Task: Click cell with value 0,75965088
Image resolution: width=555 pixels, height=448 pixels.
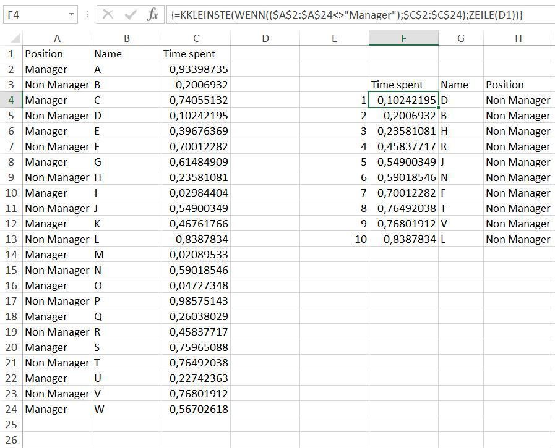Action: [196, 347]
